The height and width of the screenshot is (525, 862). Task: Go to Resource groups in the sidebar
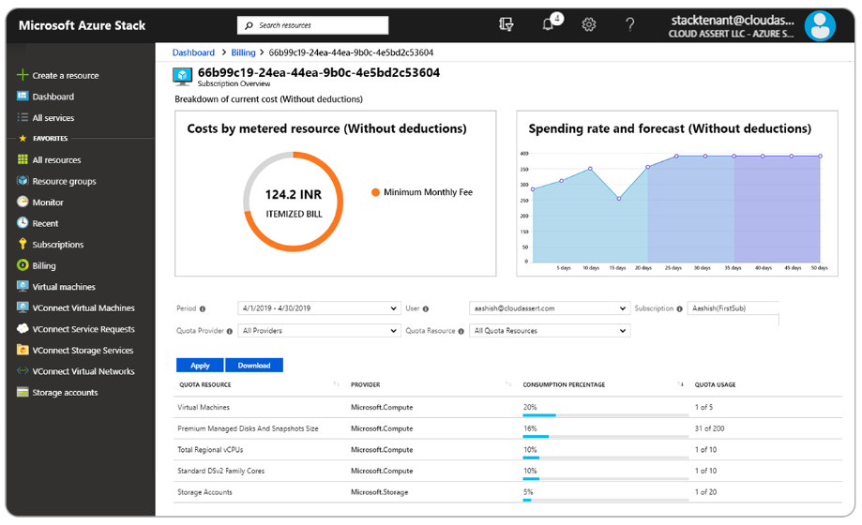pyautogui.click(x=64, y=181)
